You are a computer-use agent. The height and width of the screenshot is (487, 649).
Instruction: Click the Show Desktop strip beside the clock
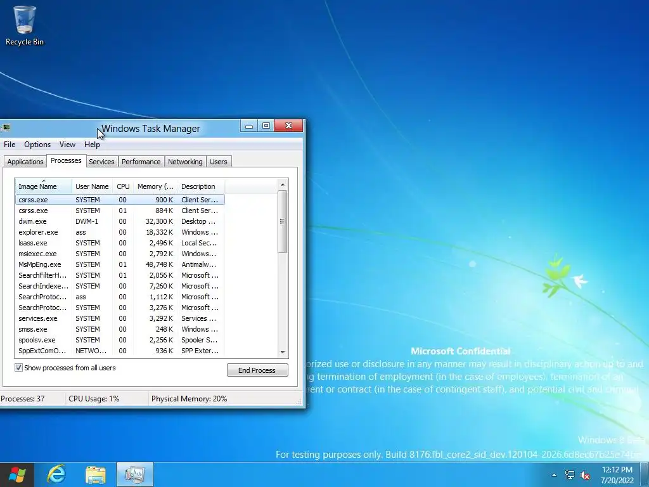[x=645, y=475]
